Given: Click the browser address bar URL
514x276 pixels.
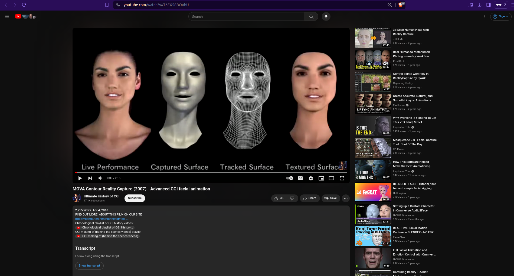Looking at the screenshot, I should pyautogui.click(x=156, y=5).
